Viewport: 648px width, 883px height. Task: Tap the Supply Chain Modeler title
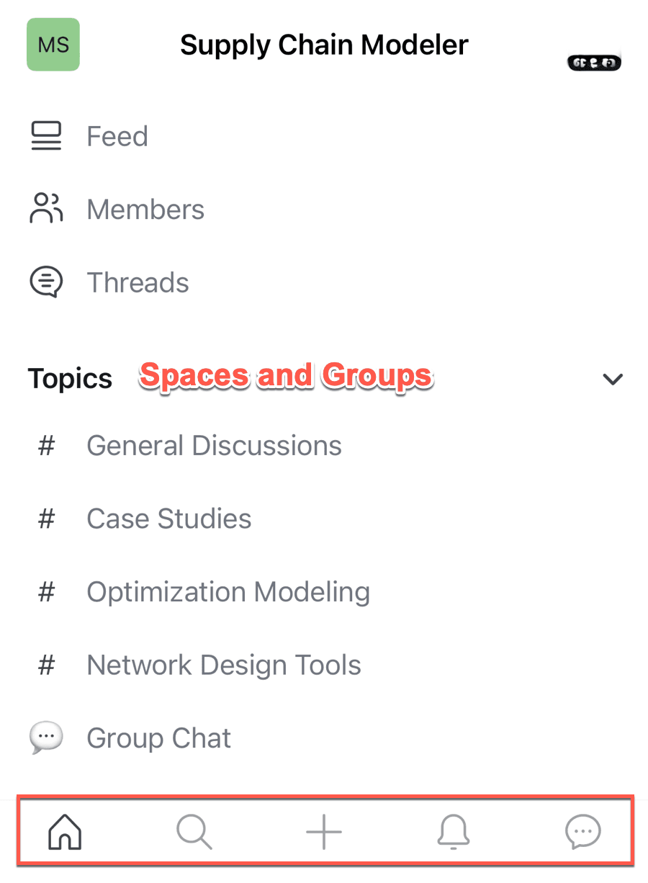(x=324, y=45)
